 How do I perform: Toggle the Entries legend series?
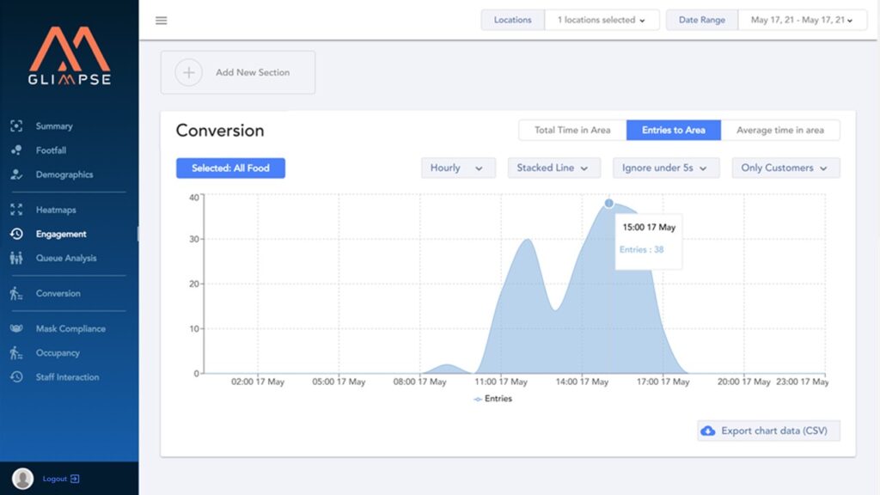(x=492, y=399)
